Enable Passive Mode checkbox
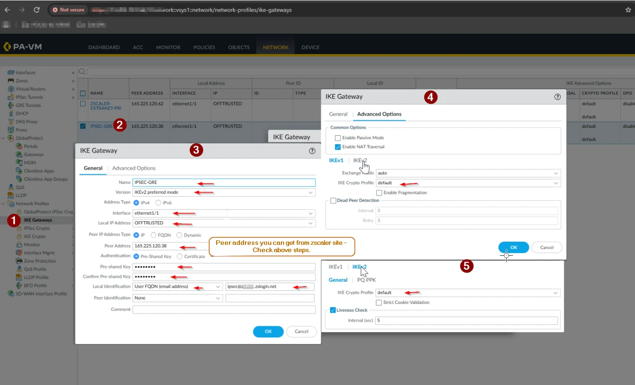The width and height of the screenshot is (635, 385). tap(338, 138)
